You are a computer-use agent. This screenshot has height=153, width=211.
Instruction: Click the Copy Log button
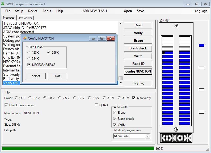tap(138, 83)
